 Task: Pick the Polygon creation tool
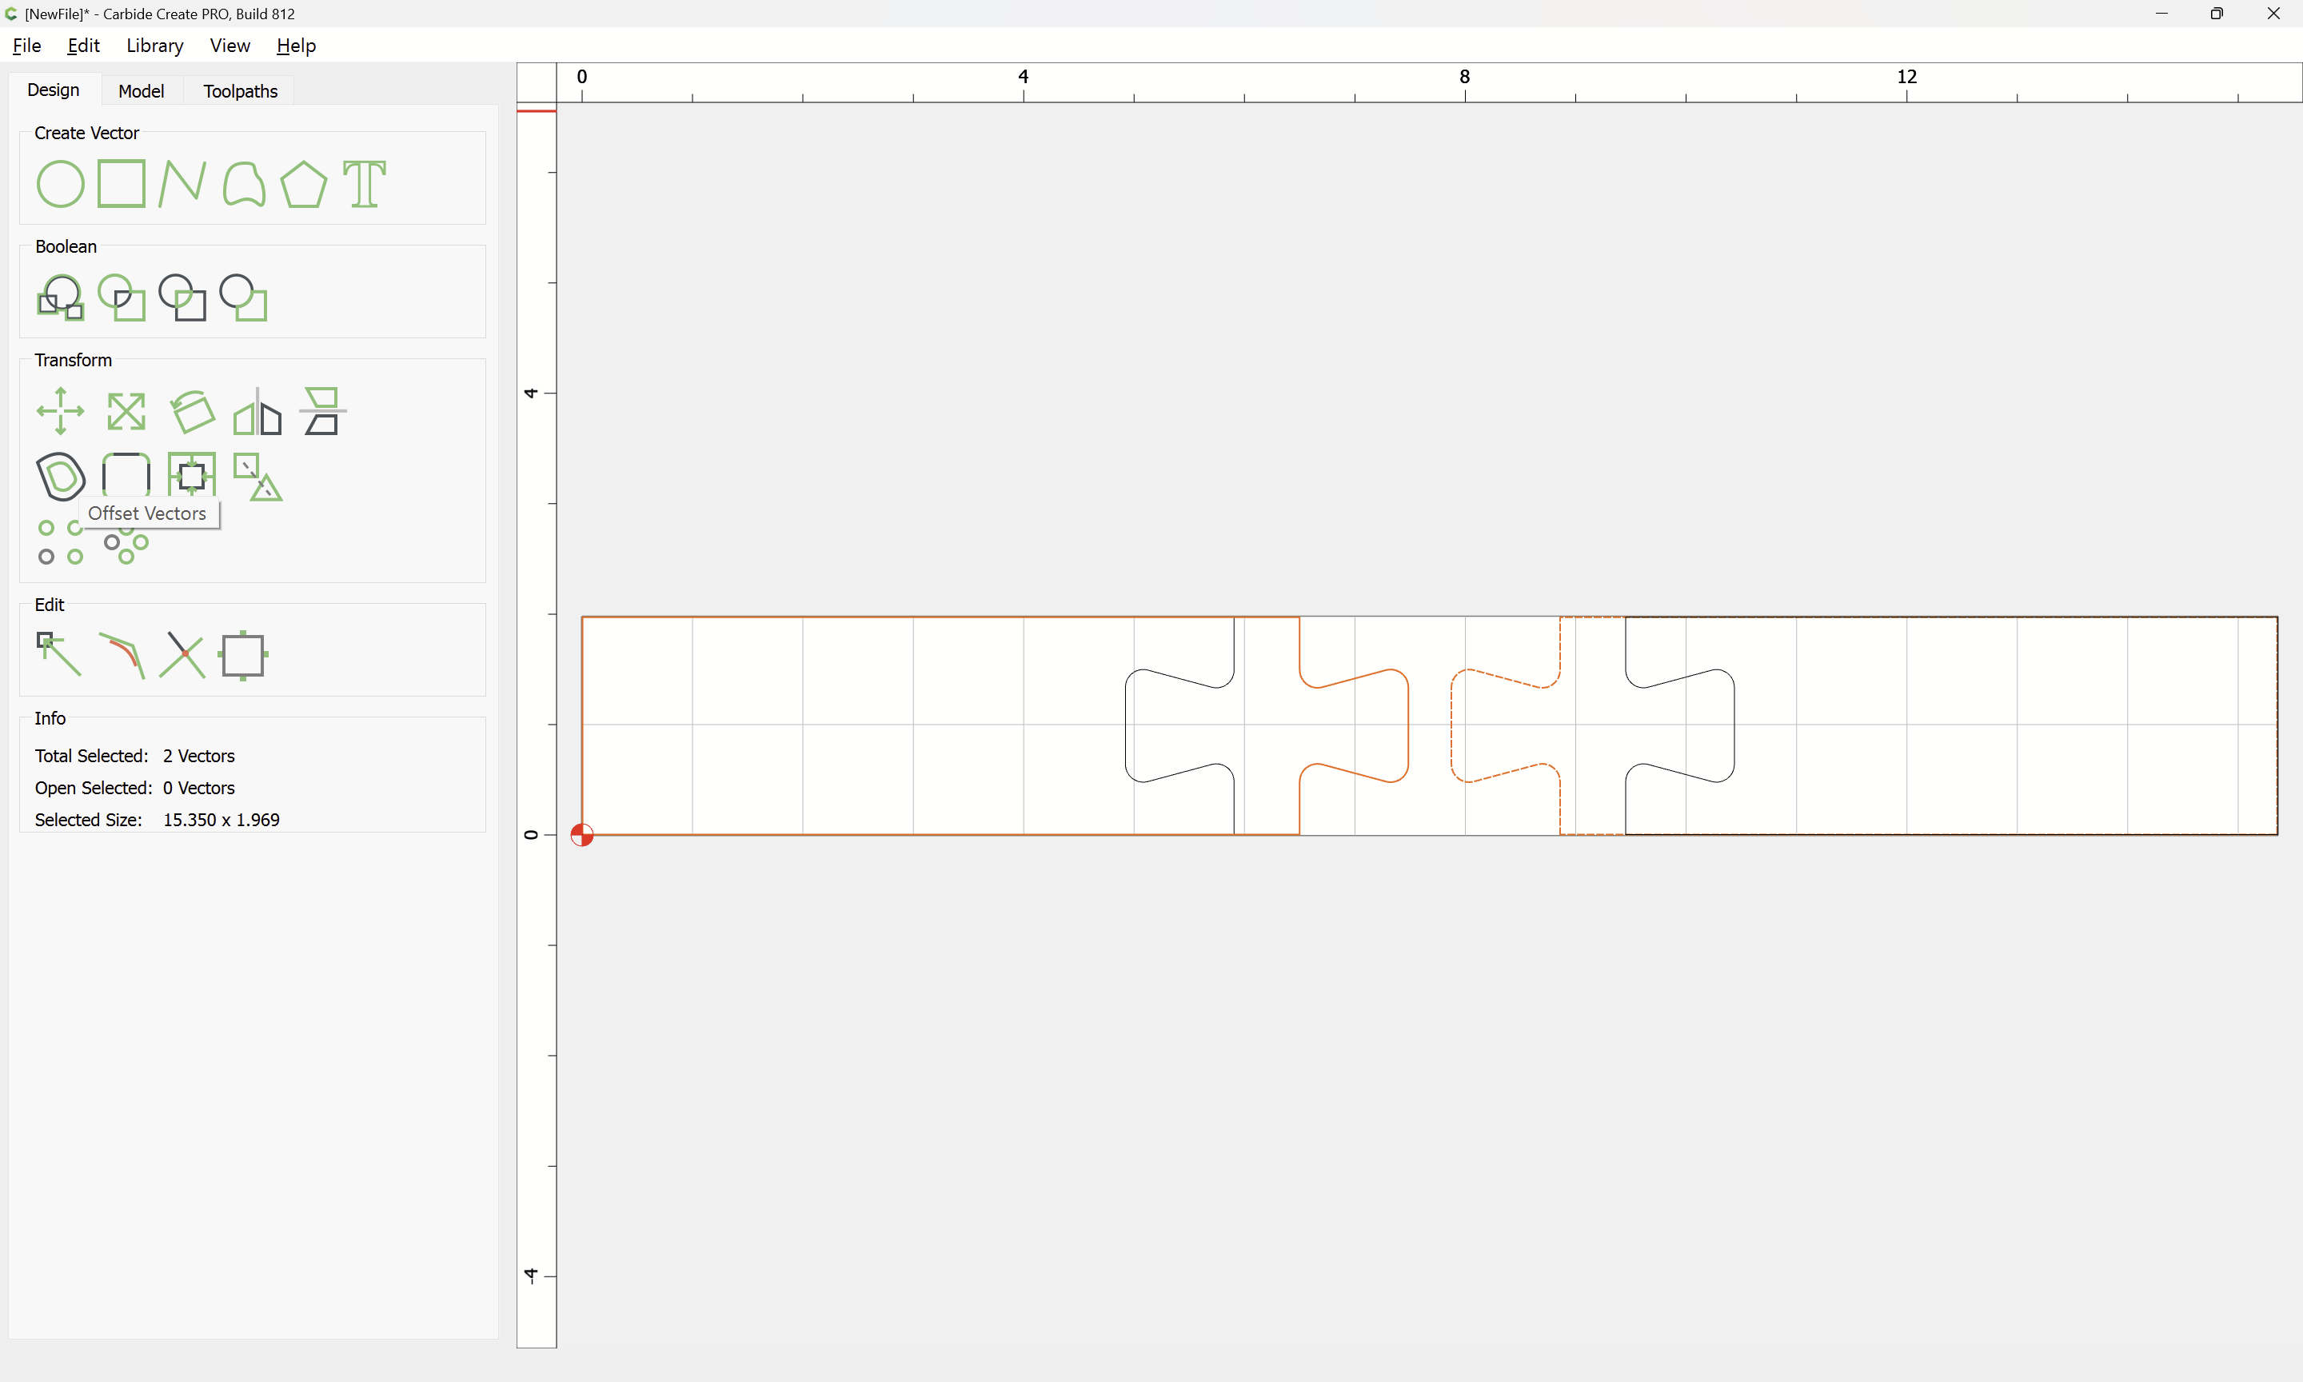click(x=303, y=183)
